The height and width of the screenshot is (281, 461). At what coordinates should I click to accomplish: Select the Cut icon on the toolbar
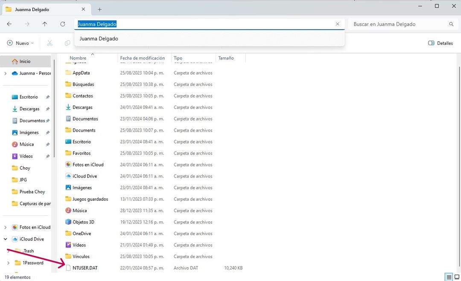[x=50, y=43]
